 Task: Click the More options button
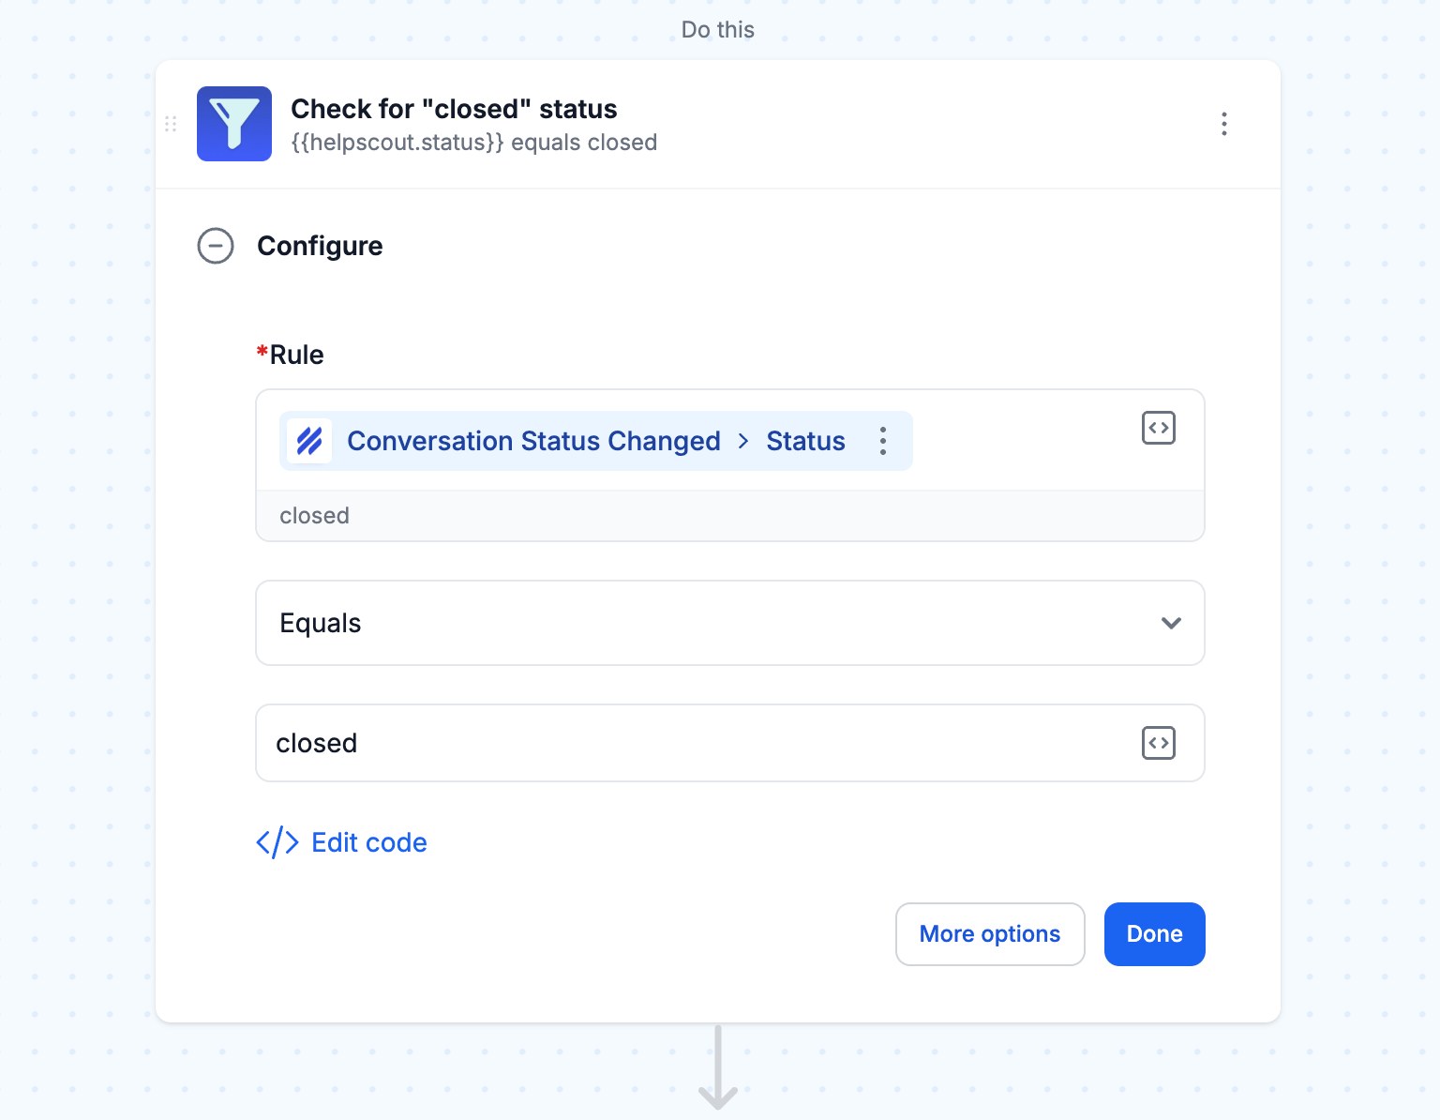click(x=990, y=934)
